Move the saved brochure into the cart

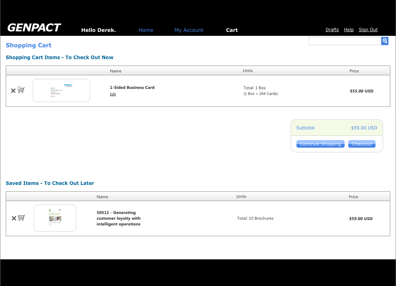coord(22,218)
